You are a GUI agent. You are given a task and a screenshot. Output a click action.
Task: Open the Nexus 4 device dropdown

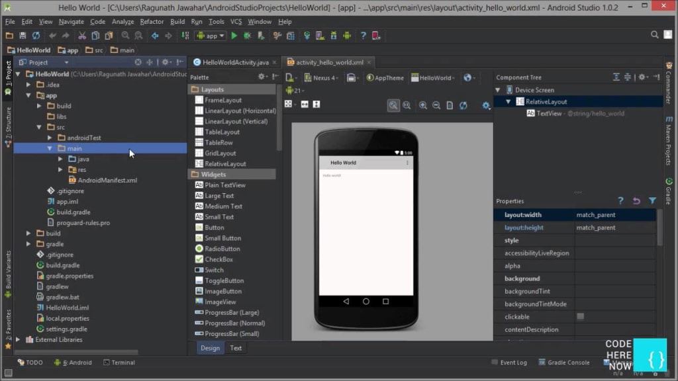pos(321,78)
